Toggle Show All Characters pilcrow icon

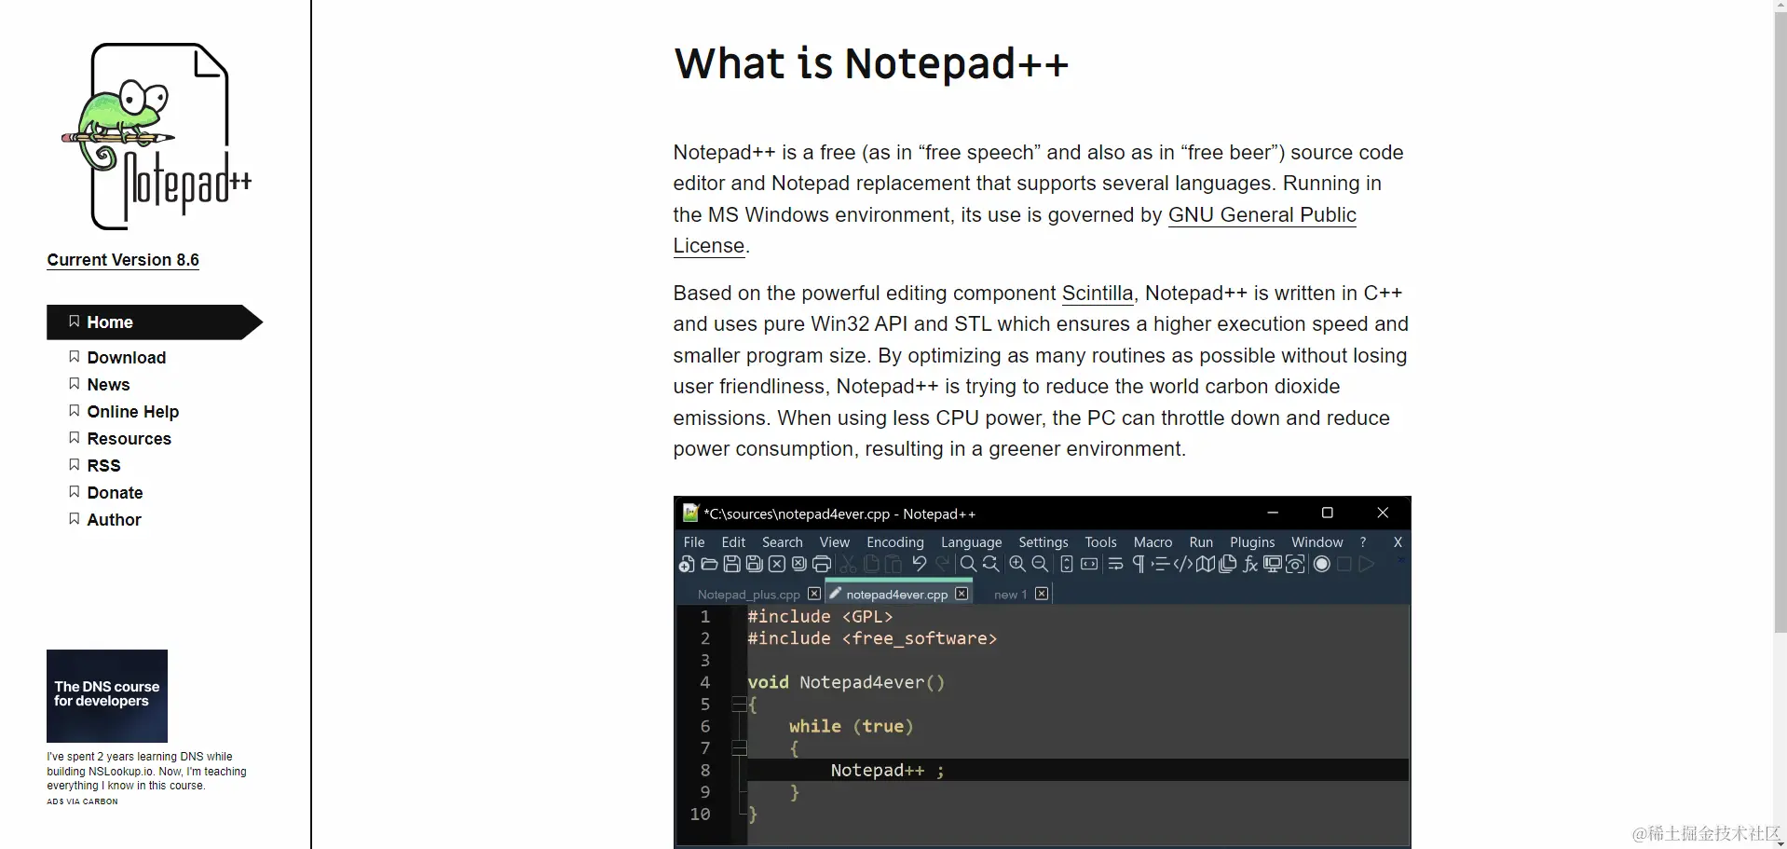pos(1139,564)
